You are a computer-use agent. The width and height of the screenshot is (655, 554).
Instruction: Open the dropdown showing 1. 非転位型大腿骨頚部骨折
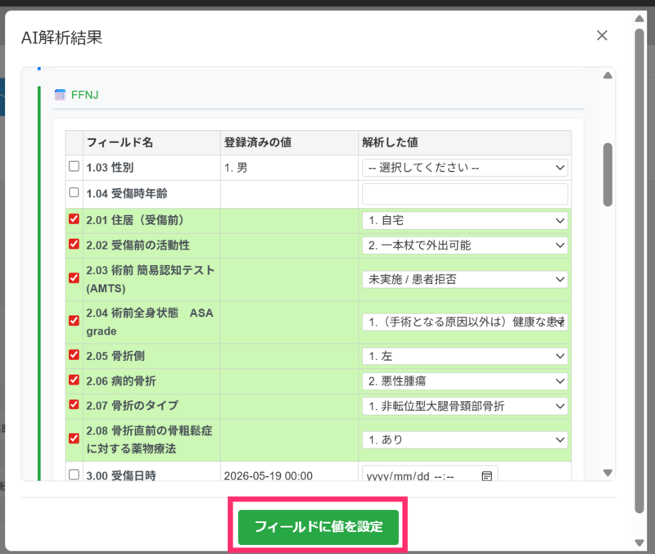[464, 406]
